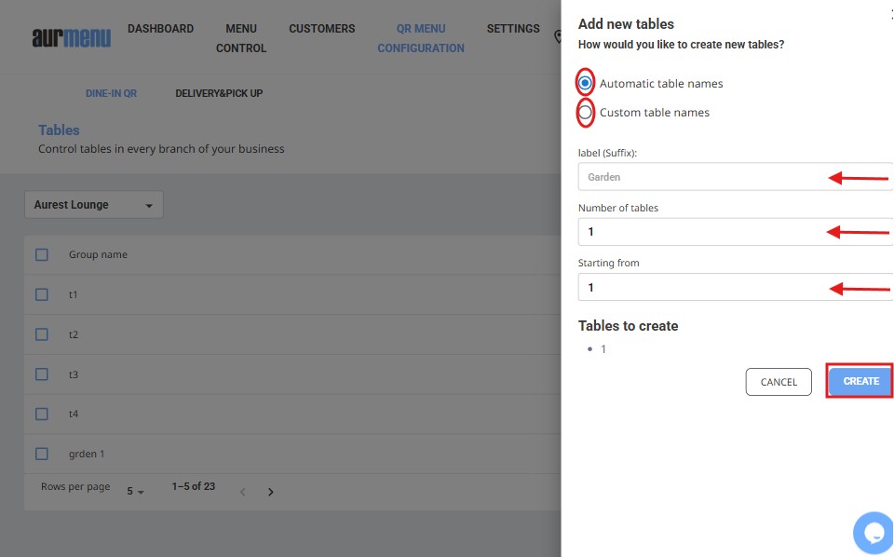Toggle the select-all checkbox by Group name
This screenshot has width=894, height=557.
(x=41, y=254)
